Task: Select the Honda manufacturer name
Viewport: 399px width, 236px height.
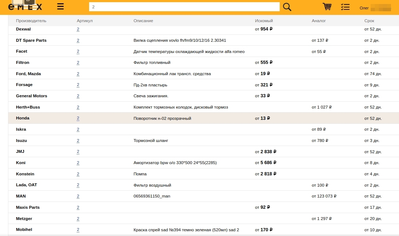Action: 23,118
